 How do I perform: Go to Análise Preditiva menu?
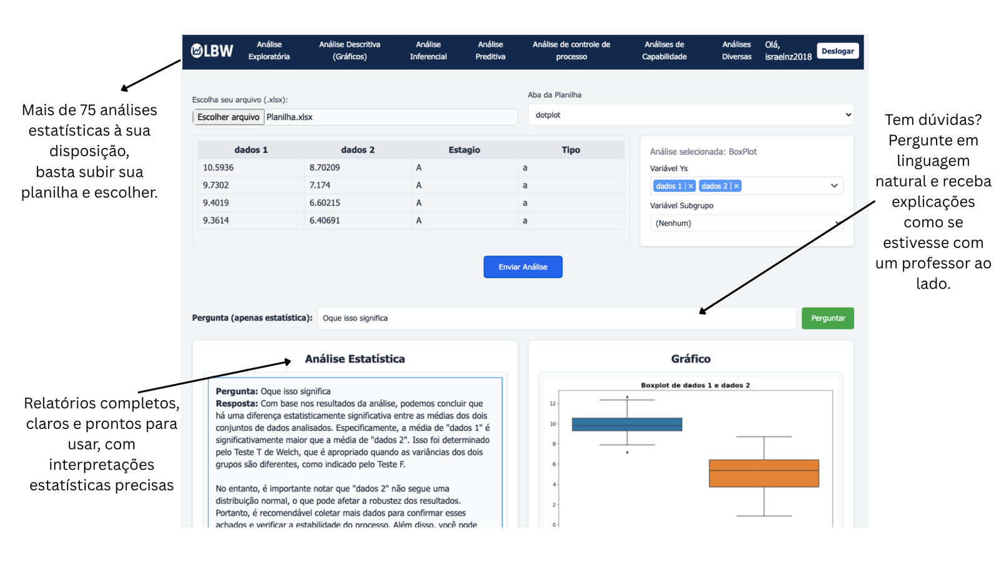[x=490, y=51]
